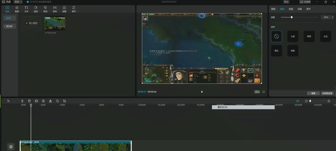Switch to the Picture (画面) tab
Image resolution: width=336 pixels, height=151 pixels.
pos(273,9)
